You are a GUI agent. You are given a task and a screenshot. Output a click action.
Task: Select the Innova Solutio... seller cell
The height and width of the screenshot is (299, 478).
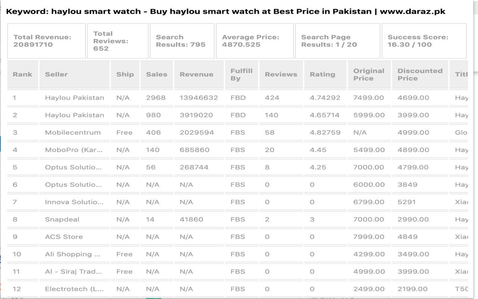tap(74, 202)
